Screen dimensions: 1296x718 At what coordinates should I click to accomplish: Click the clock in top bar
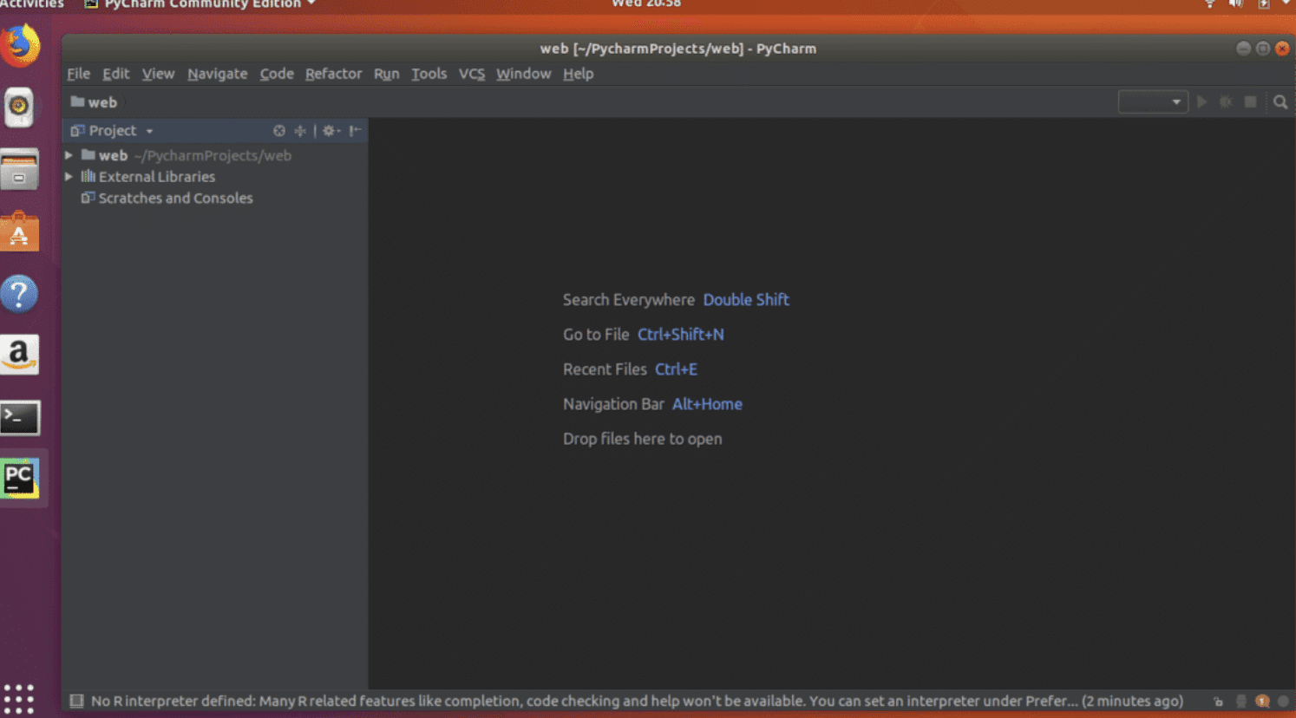pyautogui.click(x=645, y=3)
